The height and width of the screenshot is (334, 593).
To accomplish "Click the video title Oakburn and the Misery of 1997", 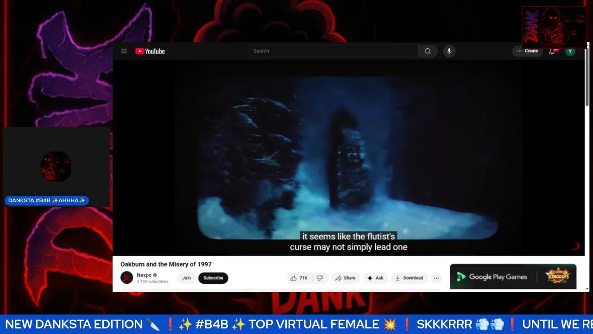I will 166,264.
